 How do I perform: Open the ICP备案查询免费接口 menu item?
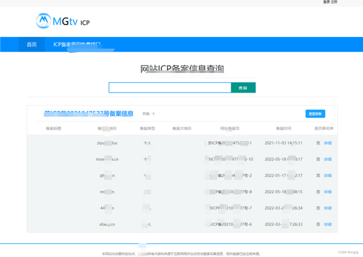pyautogui.click(x=77, y=44)
